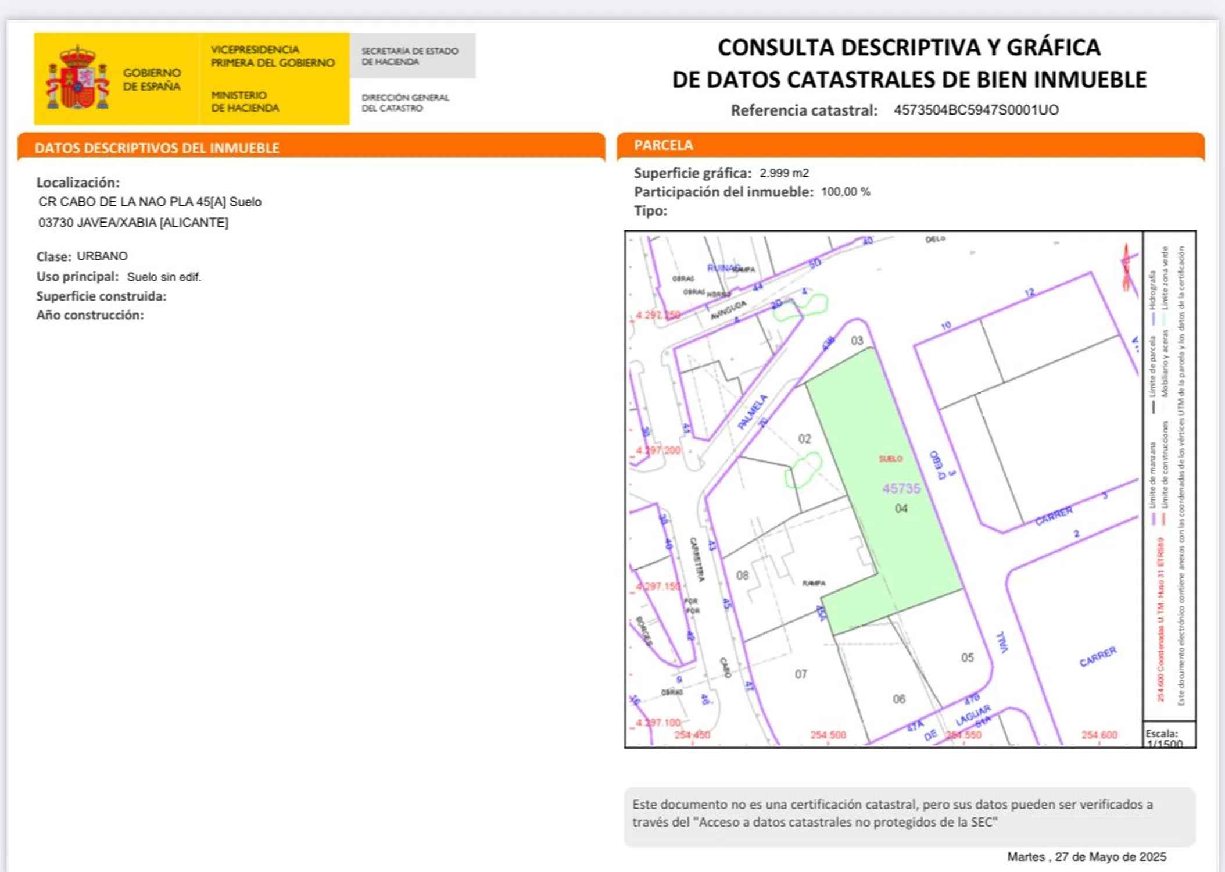Click cadastral reference 4573504BC5947S0001UO
1225x872 pixels.
[x=976, y=110]
